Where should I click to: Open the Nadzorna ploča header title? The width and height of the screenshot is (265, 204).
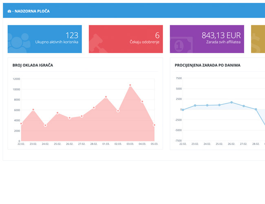(x=32, y=11)
